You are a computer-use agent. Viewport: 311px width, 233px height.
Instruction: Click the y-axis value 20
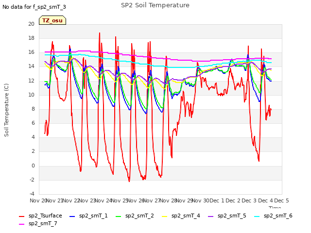(31, 24)
